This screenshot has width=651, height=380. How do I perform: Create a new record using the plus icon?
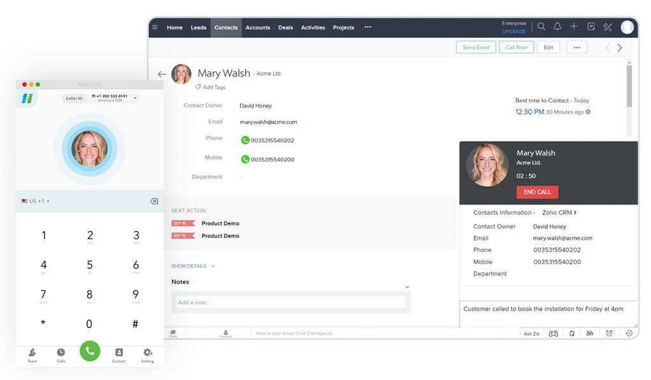573,27
